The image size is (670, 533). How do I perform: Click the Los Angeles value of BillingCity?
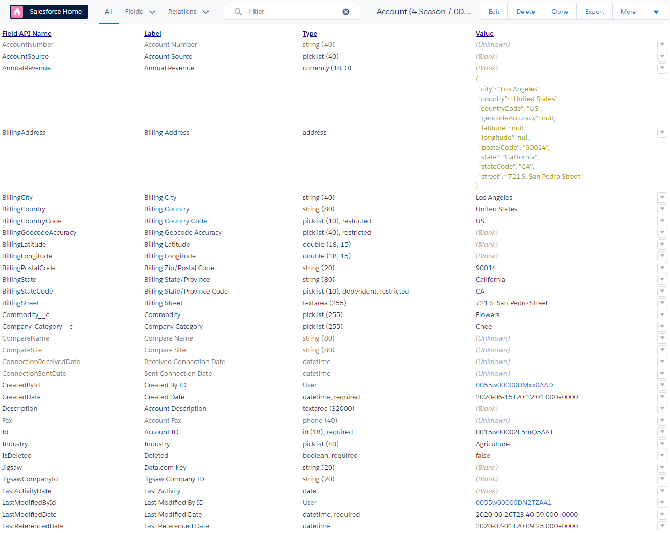pos(494,198)
